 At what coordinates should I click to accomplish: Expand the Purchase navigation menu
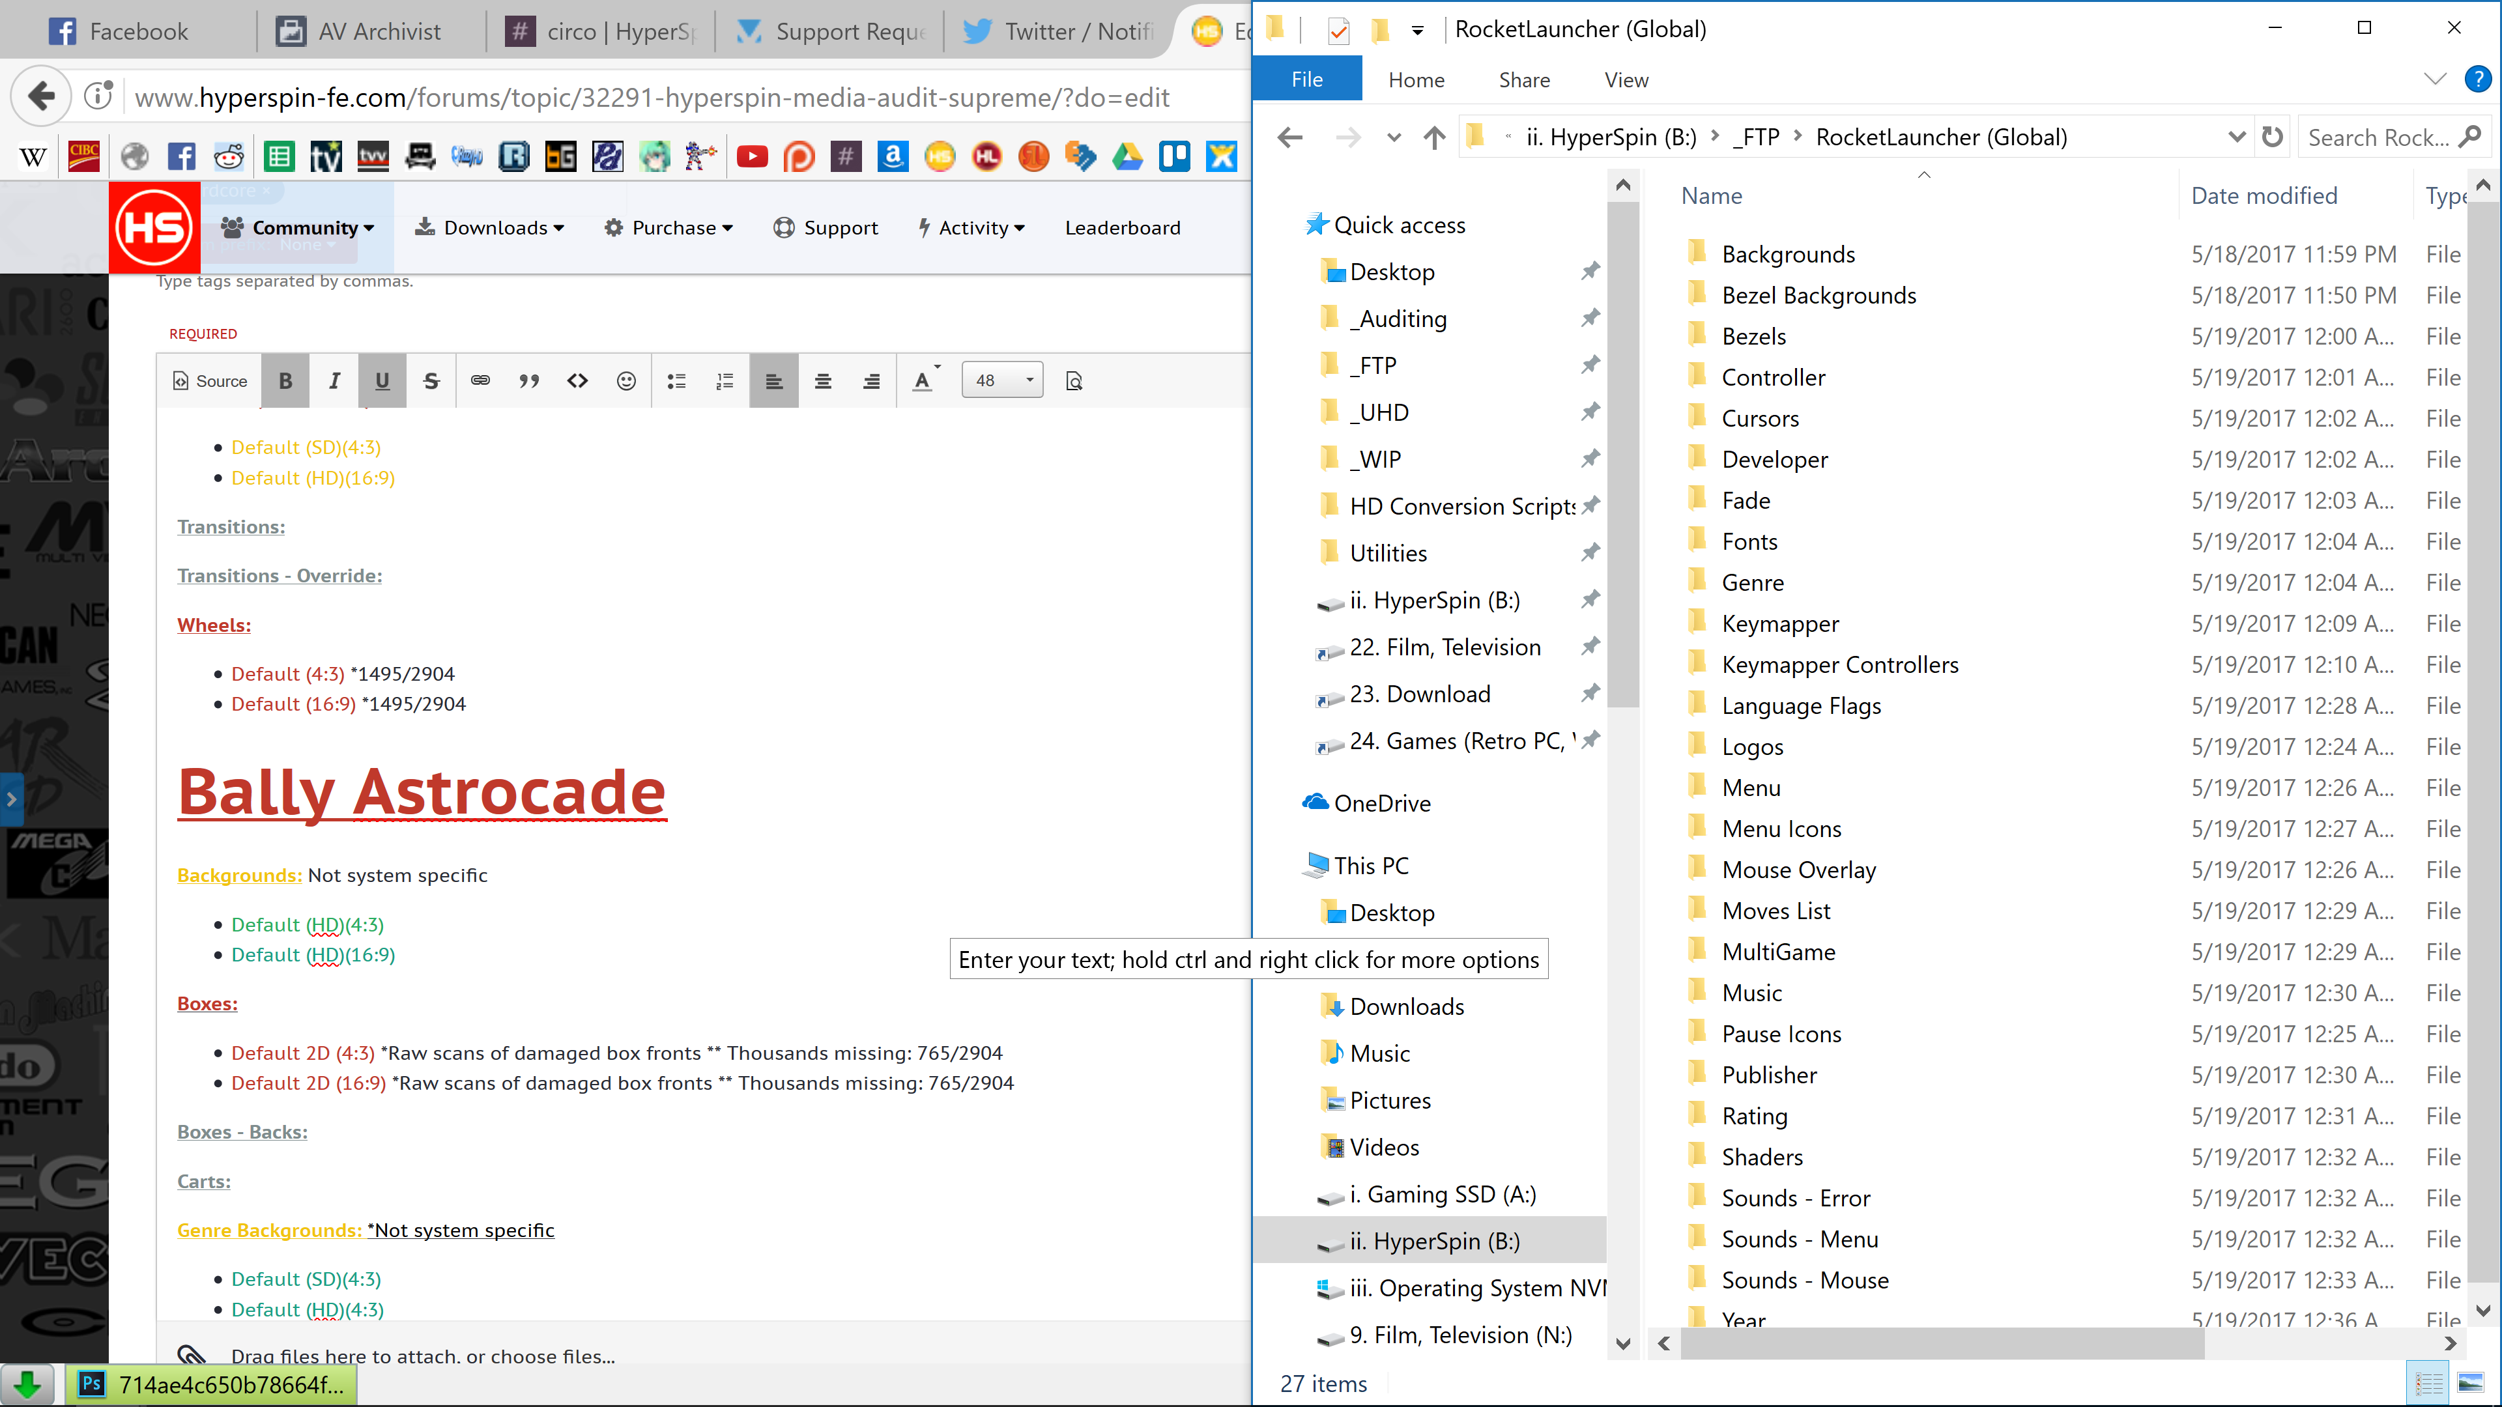click(669, 227)
